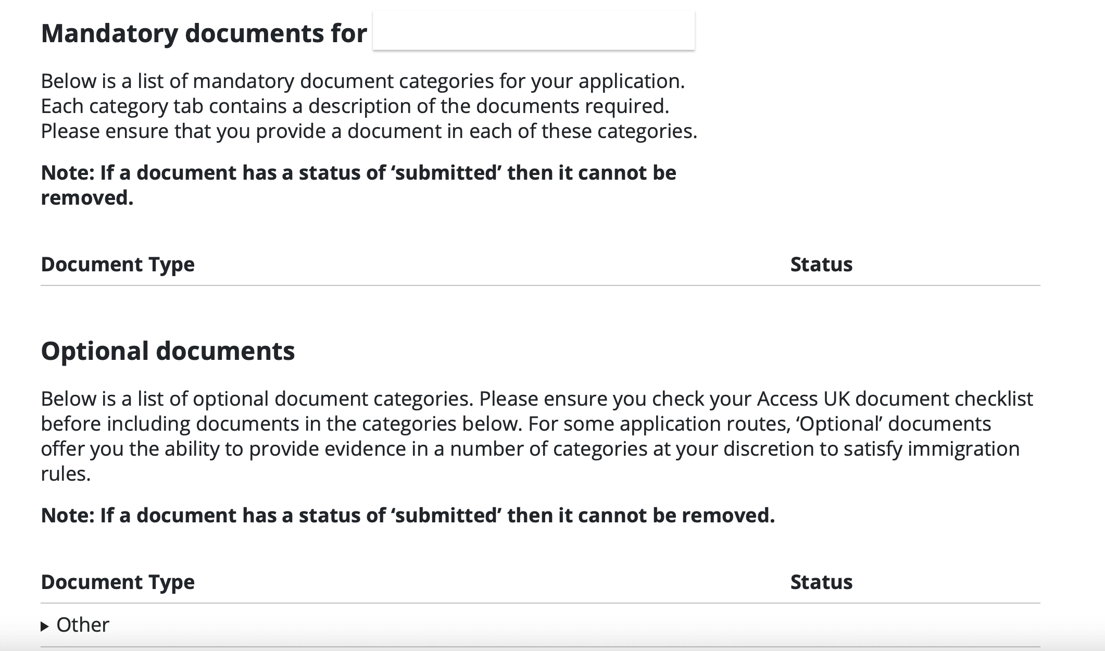Select "Status" header in the mandatory table
Image resolution: width=1105 pixels, height=651 pixels.
(821, 265)
